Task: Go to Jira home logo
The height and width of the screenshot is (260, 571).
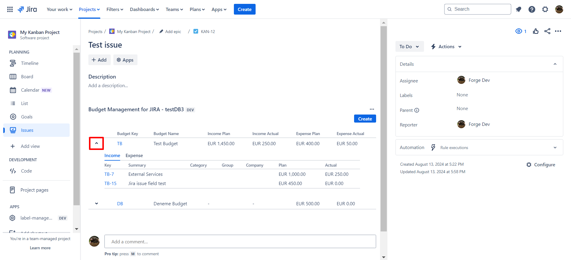Action: pyautogui.click(x=27, y=9)
